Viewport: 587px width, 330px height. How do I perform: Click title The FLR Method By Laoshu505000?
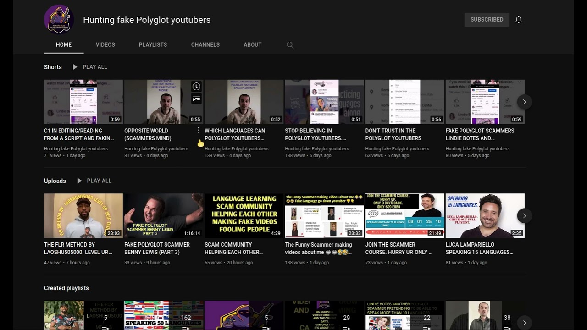point(78,248)
